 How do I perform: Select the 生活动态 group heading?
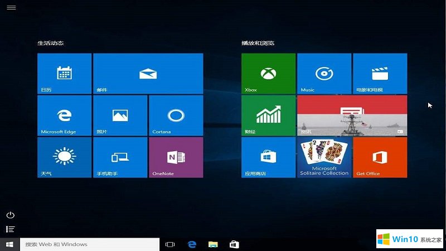tap(50, 43)
